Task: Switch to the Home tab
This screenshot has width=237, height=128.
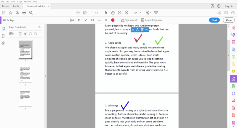Action: [x=5, y=6]
